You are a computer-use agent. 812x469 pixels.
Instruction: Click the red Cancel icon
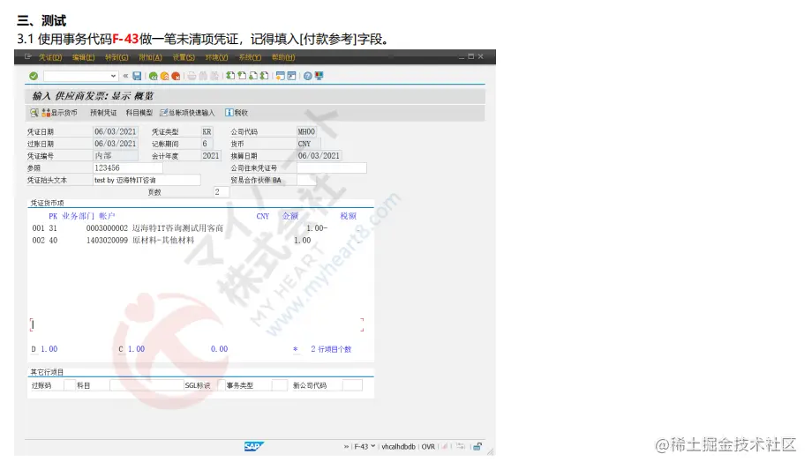pos(176,76)
